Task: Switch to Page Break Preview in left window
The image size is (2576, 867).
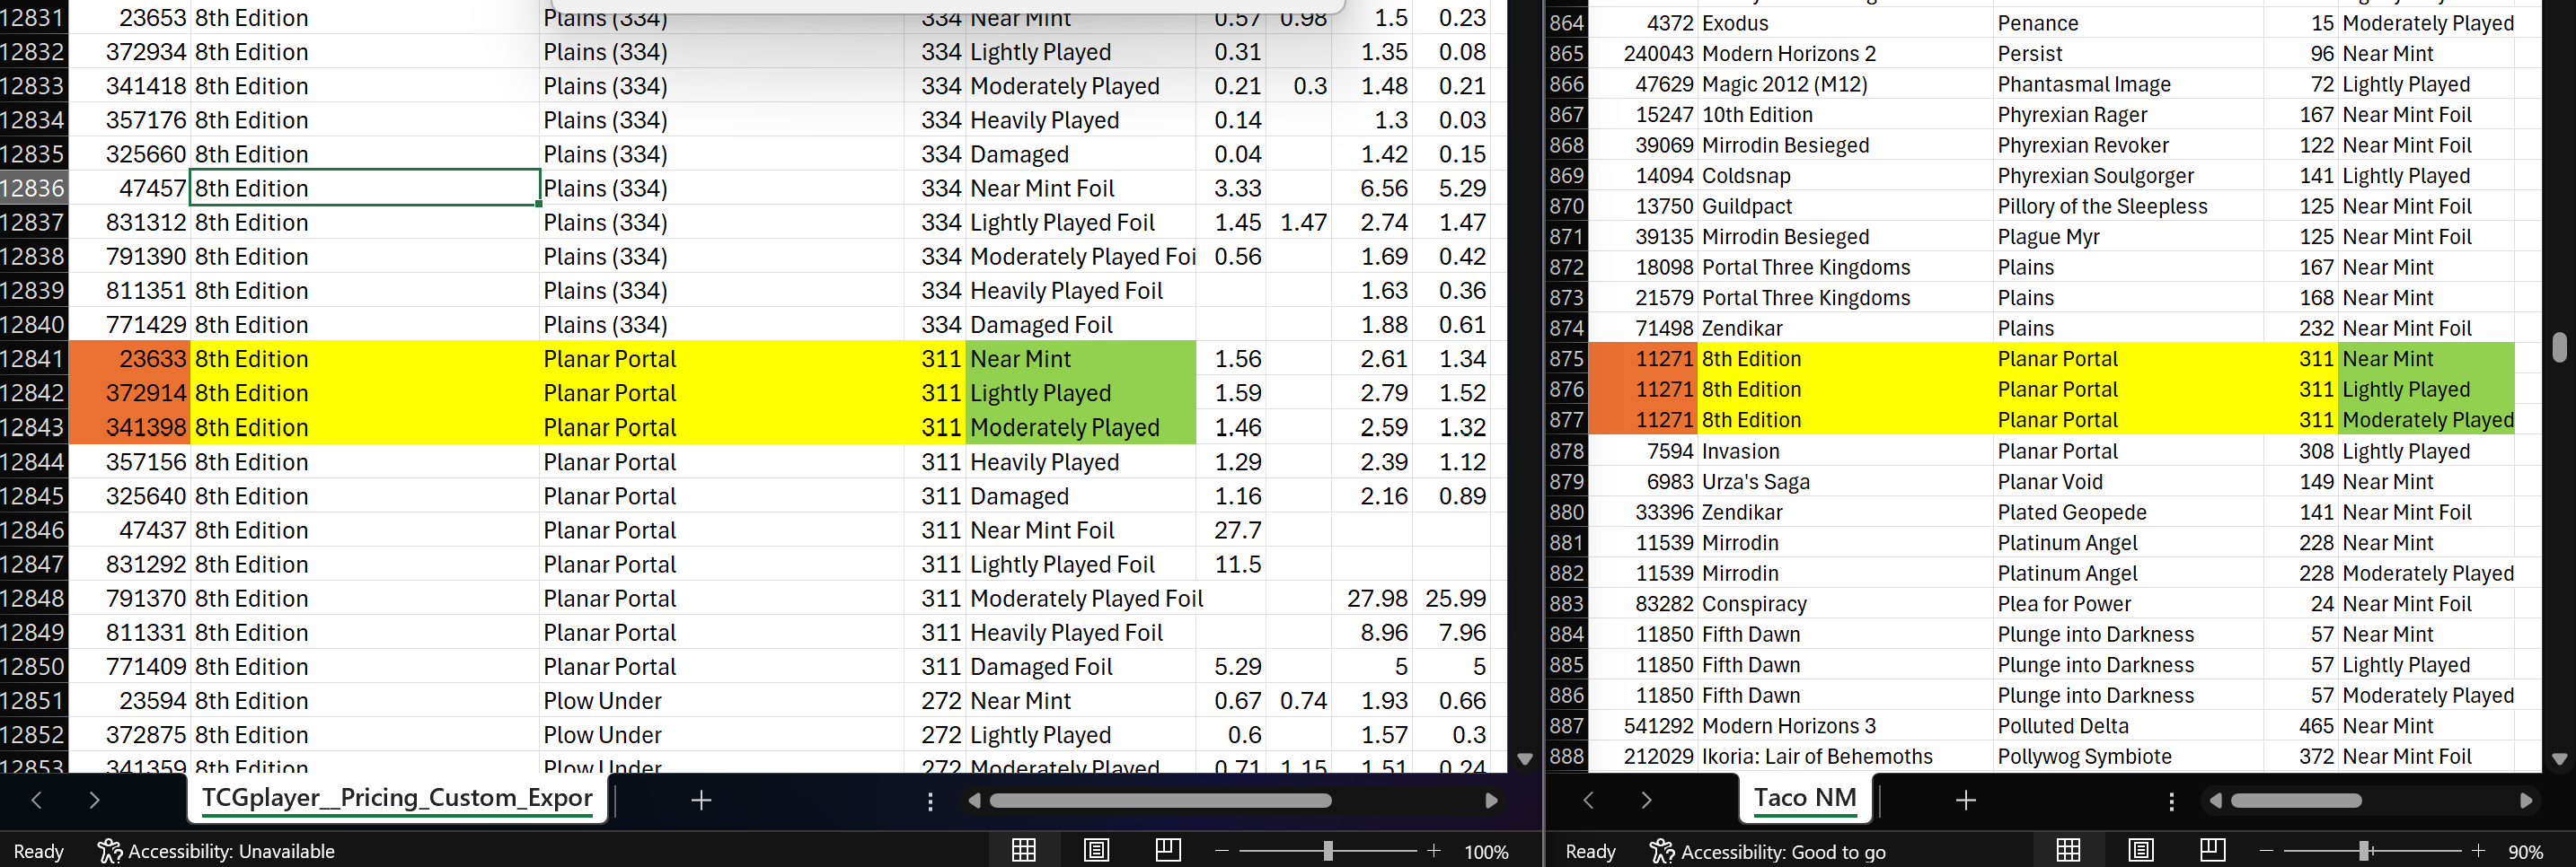Action: 1167,850
